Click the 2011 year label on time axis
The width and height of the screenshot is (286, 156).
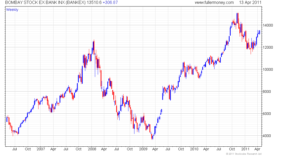245,149
